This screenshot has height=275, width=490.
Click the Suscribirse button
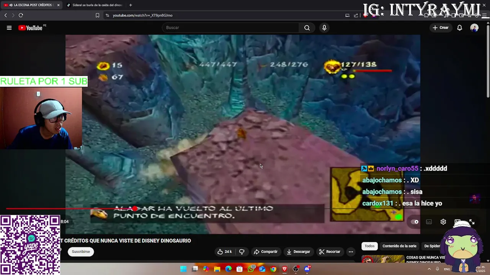click(x=81, y=252)
